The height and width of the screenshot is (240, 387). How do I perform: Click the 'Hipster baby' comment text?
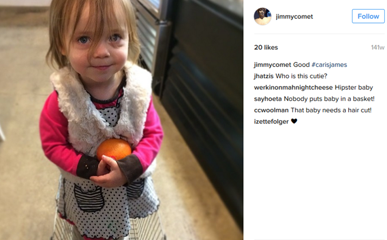pos(354,88)
